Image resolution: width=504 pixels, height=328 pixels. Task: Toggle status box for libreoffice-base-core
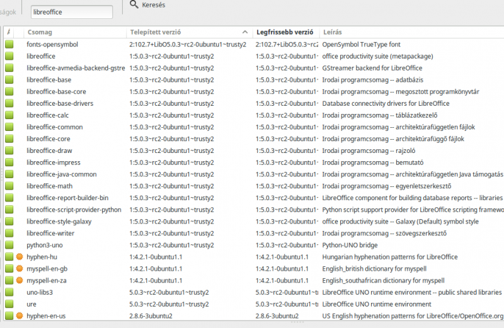click(9, 91)
